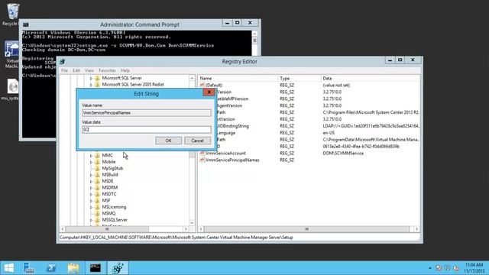Expand the Mobile tree node

(91, 162)
